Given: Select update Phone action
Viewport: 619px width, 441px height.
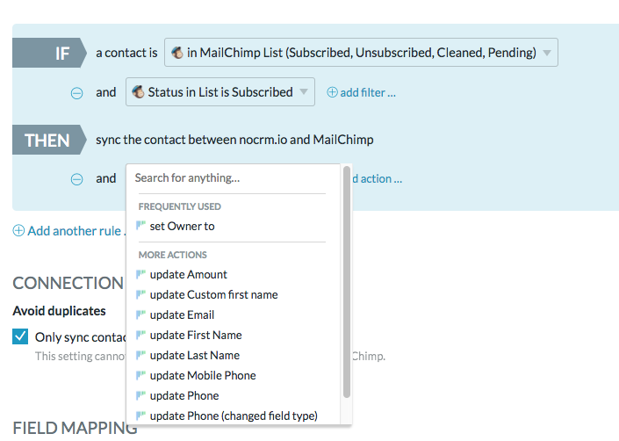Looking at the screenshot, I should [184, 395].
